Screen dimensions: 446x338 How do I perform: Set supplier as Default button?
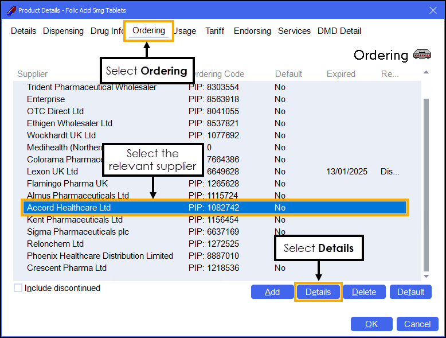(x=410, y=292)
